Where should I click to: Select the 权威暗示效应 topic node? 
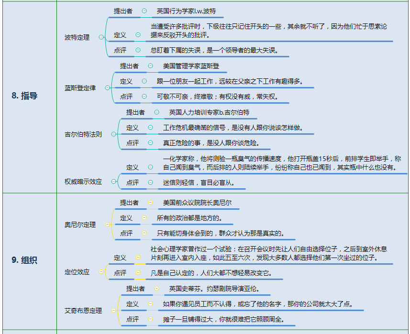coord(83,182)
